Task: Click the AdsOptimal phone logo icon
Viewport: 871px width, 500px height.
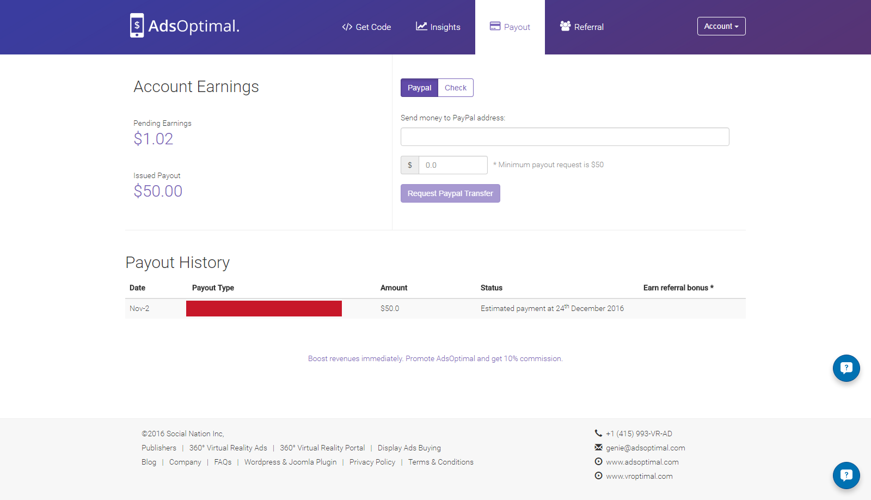Action: click(137, 26)
